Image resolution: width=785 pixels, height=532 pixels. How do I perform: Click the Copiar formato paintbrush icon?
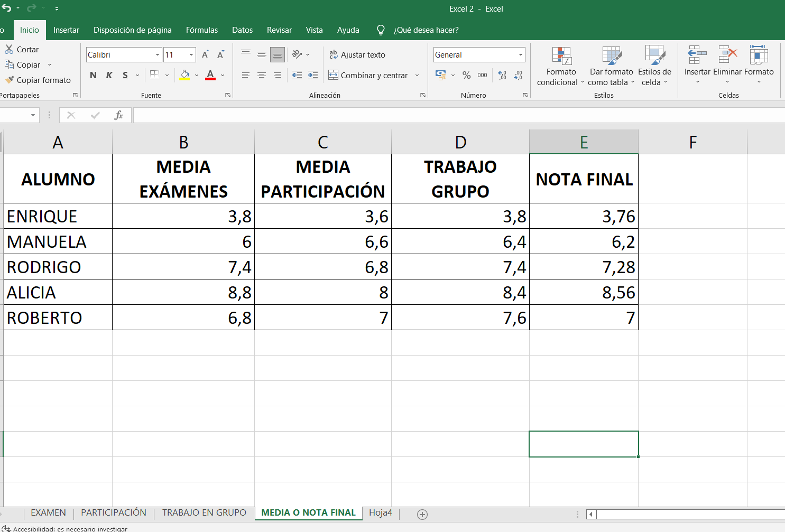(9, 80)
